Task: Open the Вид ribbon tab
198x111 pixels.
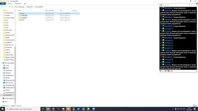Action: [x=25, y=4]
